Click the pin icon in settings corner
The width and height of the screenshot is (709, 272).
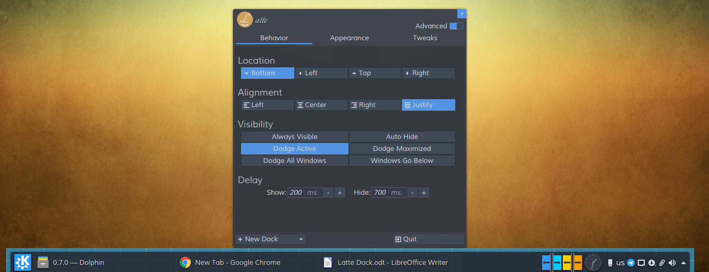click(462, 14)
